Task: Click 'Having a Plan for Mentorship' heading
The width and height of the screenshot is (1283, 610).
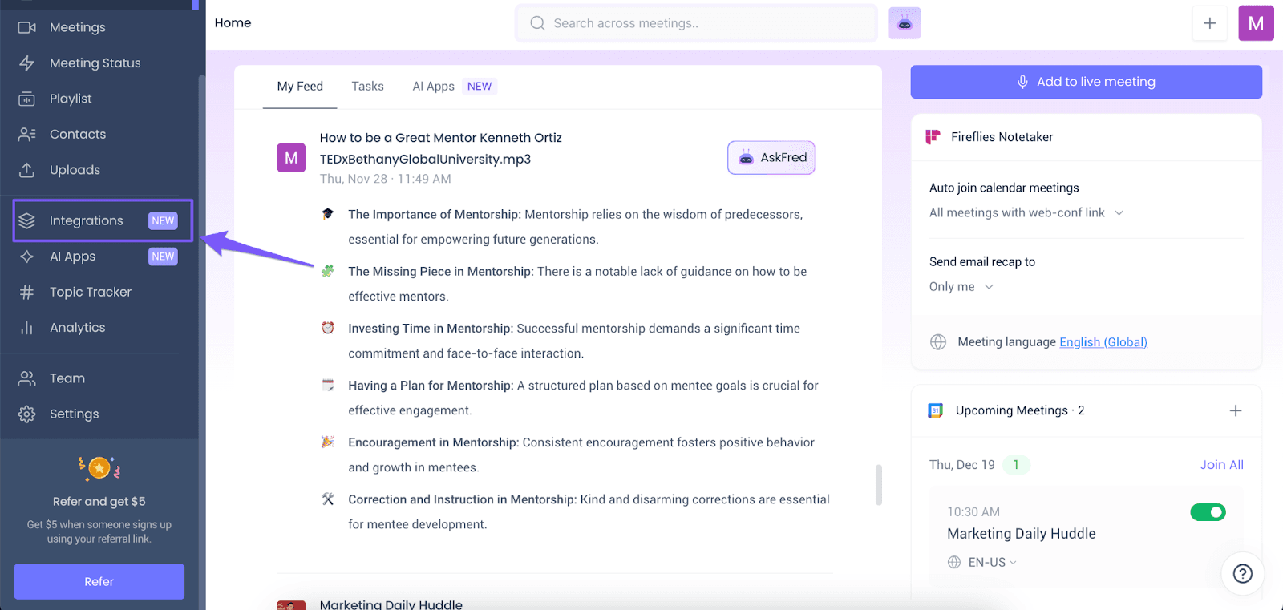Action: (431, 385)
